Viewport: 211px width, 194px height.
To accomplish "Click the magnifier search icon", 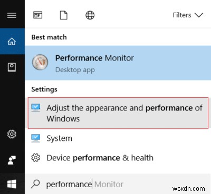I will click(35, 184).
